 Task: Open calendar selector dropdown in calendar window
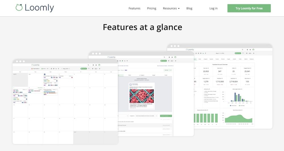[36, 69]
